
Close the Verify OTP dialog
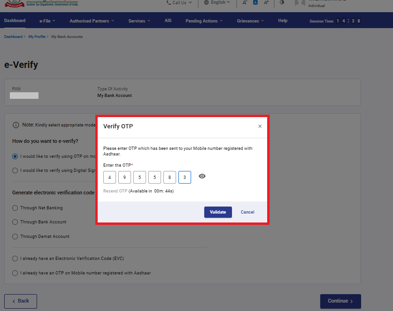[260, 126]
